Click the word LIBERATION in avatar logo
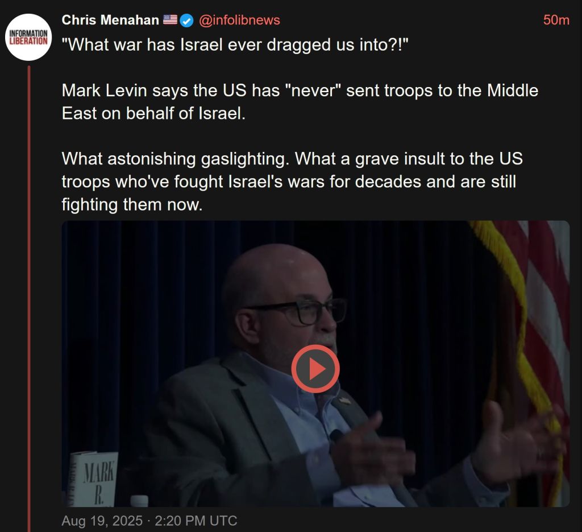 pos(28,41)
